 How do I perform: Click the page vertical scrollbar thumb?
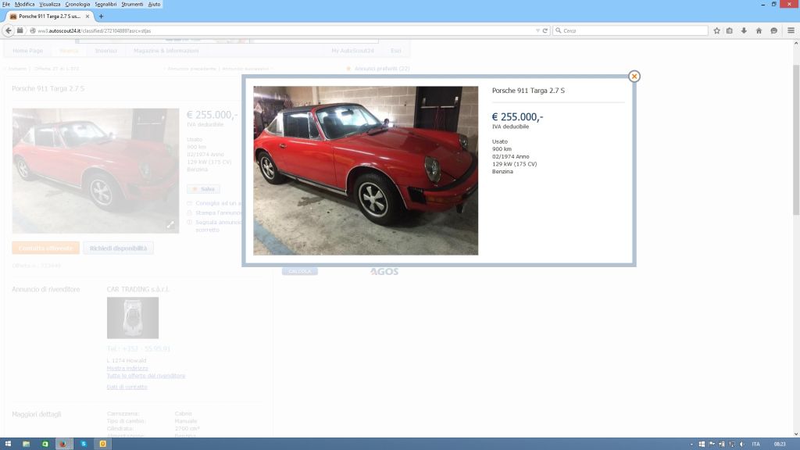pos(796,141)
